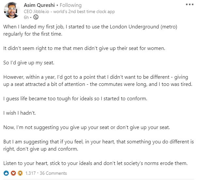The height and width of the screenshot is (180, 199).
Task: Click the "It didn't seem right" sentence
Action: (84, 48)
